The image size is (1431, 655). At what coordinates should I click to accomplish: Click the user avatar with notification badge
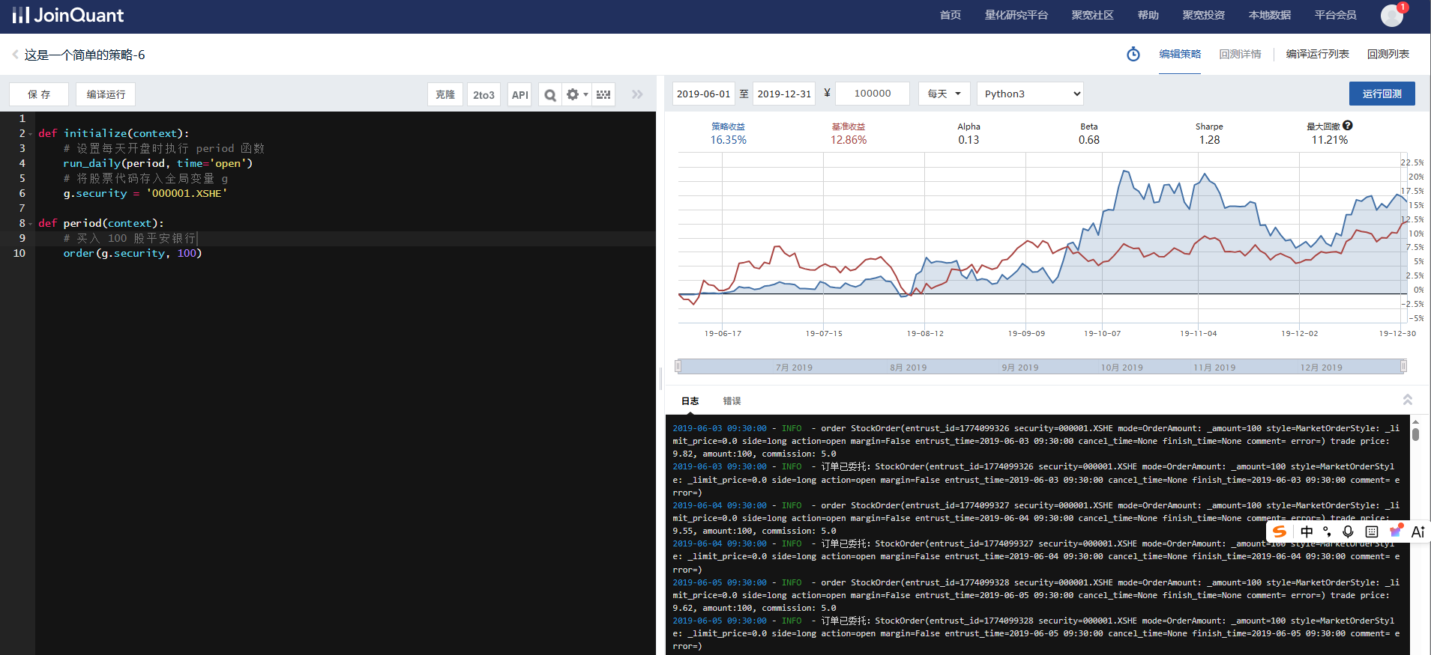[x=1392, y=15]
